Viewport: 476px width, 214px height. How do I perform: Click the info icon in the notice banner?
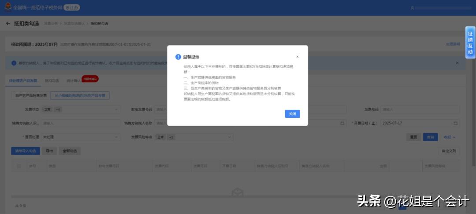click(x=14, y=63)
